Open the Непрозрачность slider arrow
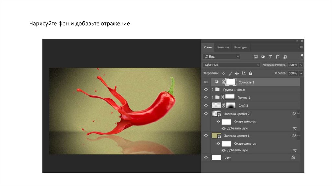The height and width of the screenshot is (186, 332). pyautogui.click(x=301, y=65)
